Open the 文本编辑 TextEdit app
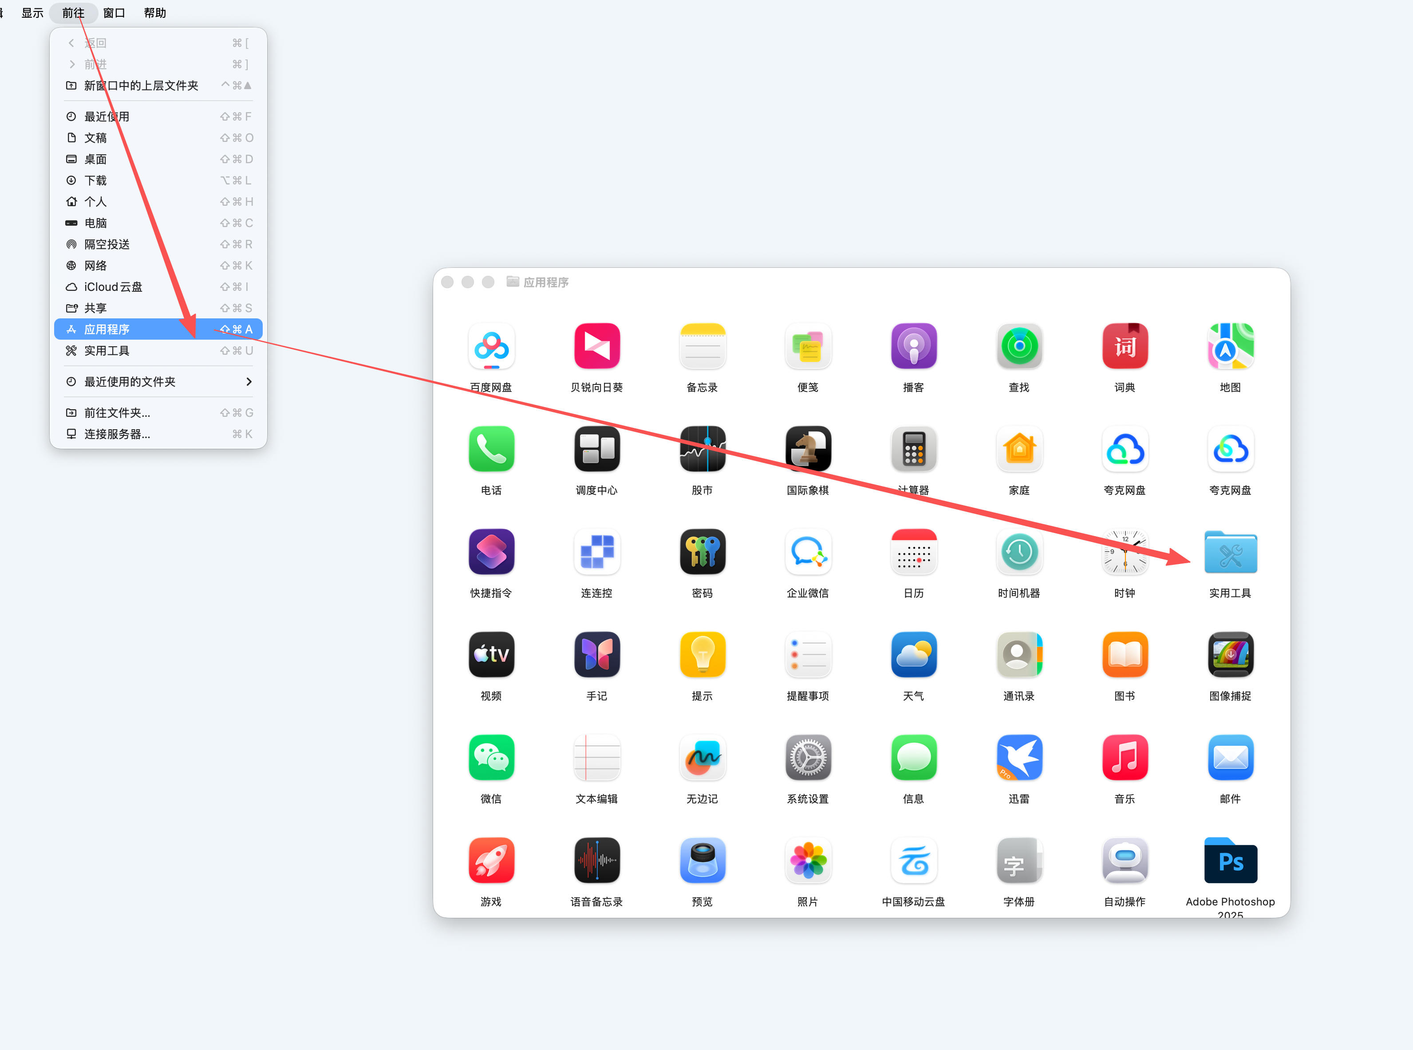The height and width of the screenshot is (1050, 1413). (597, 758)
